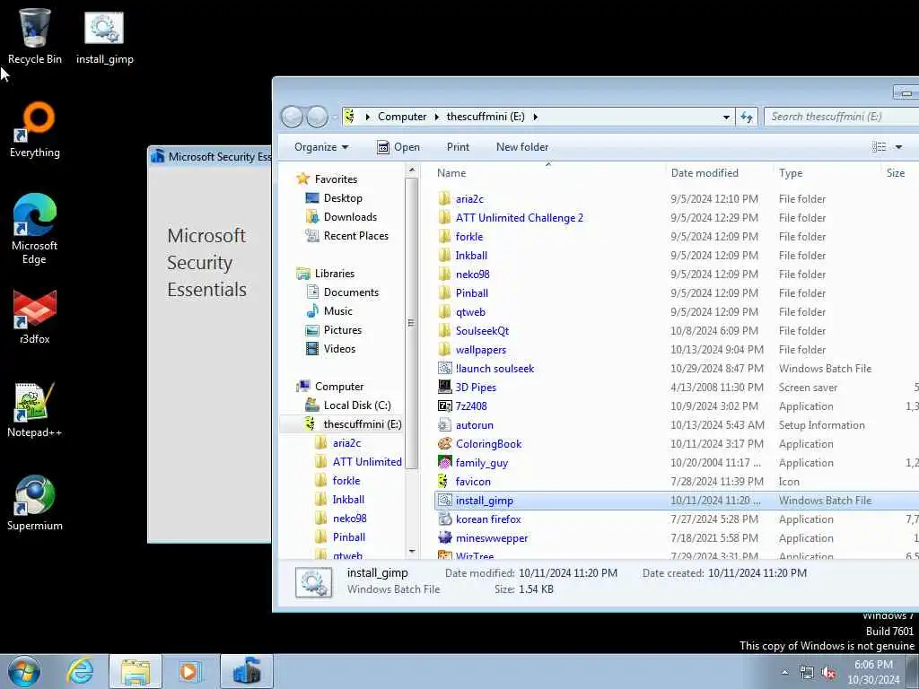Click the Explorer Forward navigation button

(317, 117)
